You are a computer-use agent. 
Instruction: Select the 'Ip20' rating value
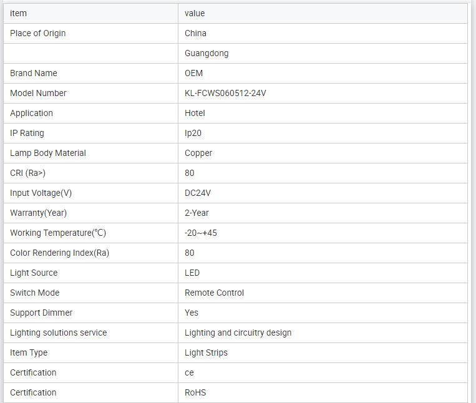pos(193,133)
